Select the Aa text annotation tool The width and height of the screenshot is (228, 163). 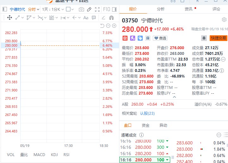pyautogui.click(x=86, y=18)
